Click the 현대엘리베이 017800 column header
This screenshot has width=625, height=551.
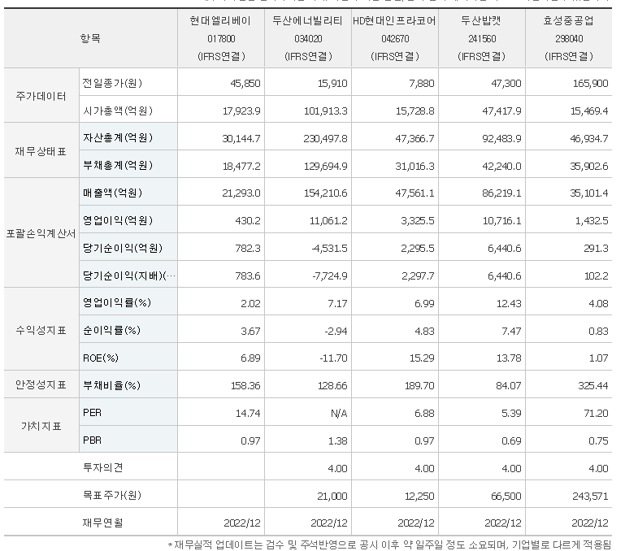pos(221,38)
